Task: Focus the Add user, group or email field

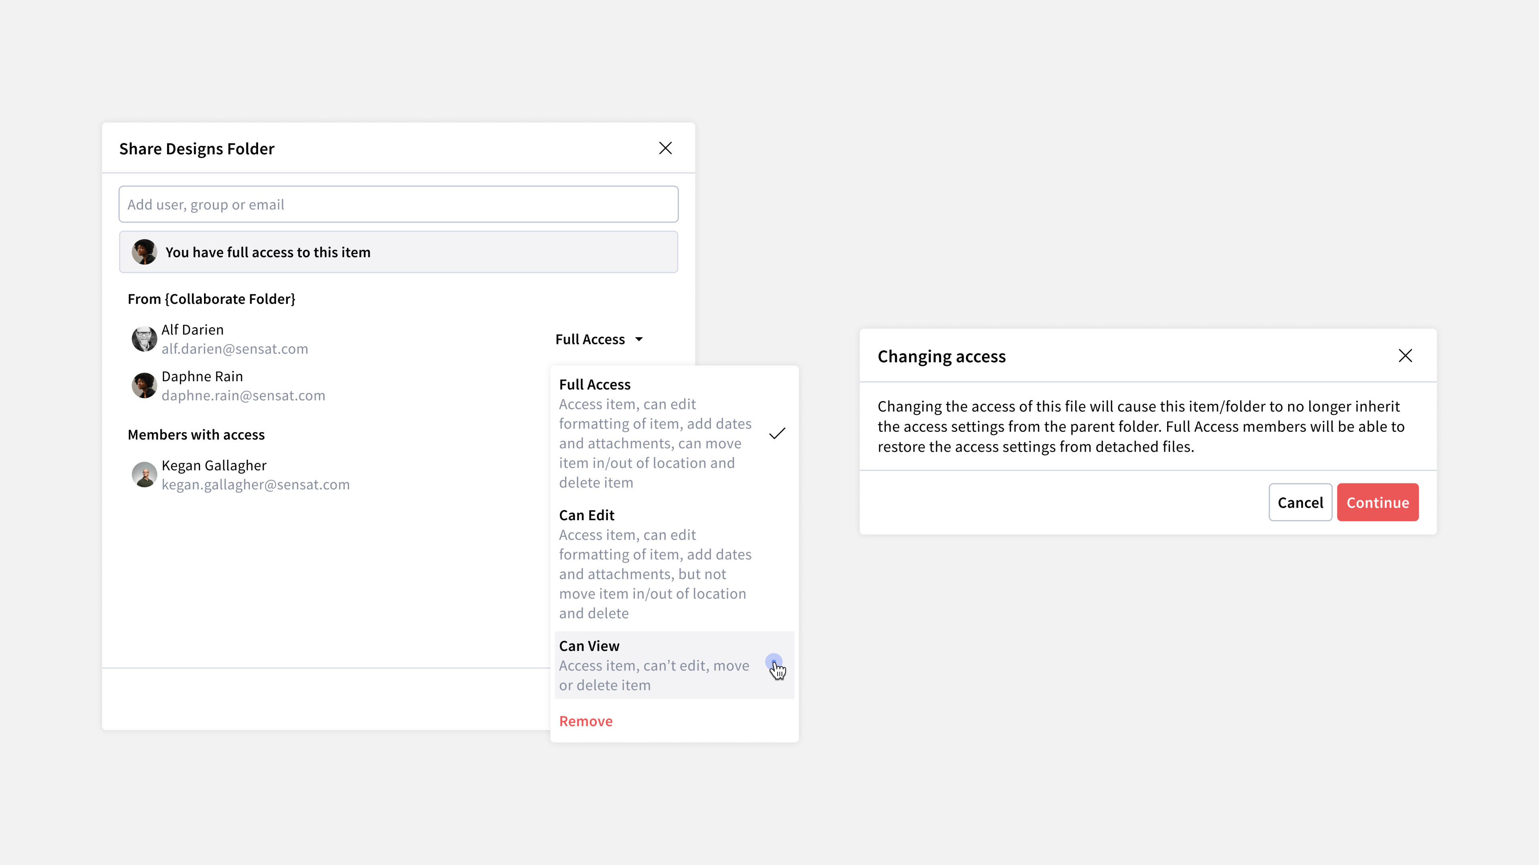Action: click(x=398, y=204)
